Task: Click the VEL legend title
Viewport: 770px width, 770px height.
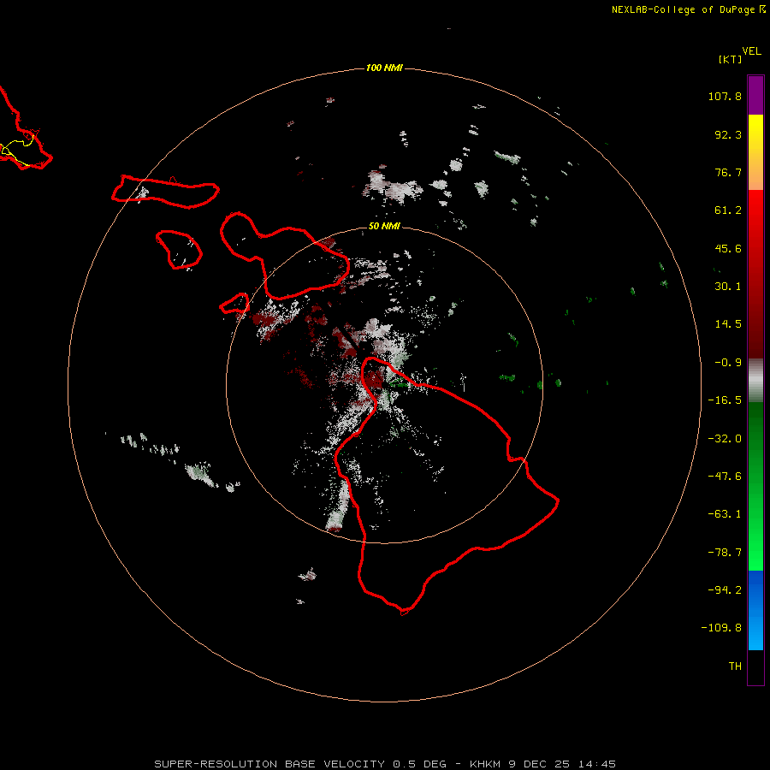Action: click(751, 51)
